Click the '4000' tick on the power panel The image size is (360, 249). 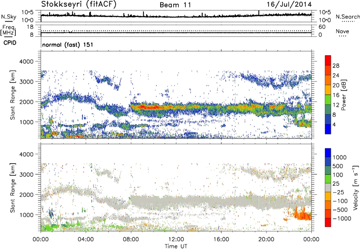26,62
